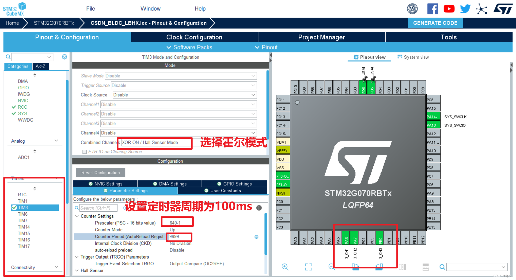Click the info icon beside parameter search
This screenshot has height=280, width=516.
tap(259, 208)
